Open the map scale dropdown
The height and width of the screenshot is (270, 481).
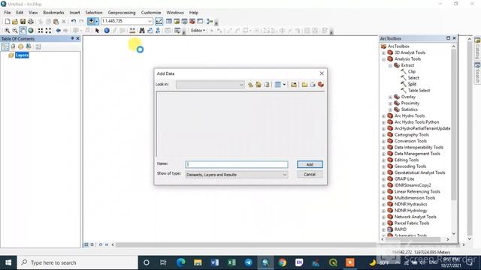pyautogui.click(x=150, y=21)
